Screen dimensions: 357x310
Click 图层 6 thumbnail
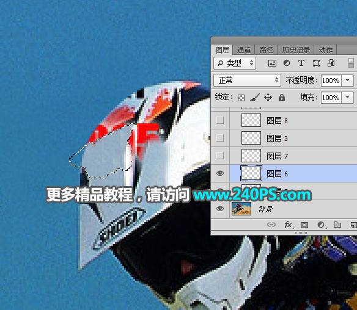pos(251,173)
